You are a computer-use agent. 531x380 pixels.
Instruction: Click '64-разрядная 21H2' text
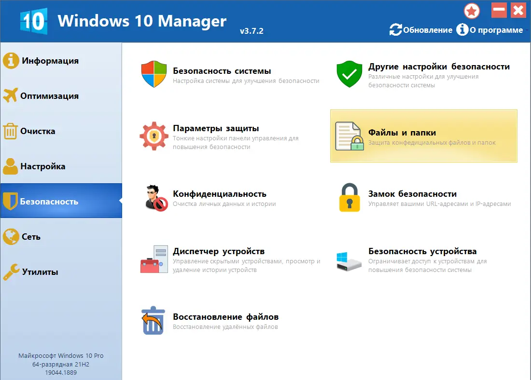(x=61, y=365)
